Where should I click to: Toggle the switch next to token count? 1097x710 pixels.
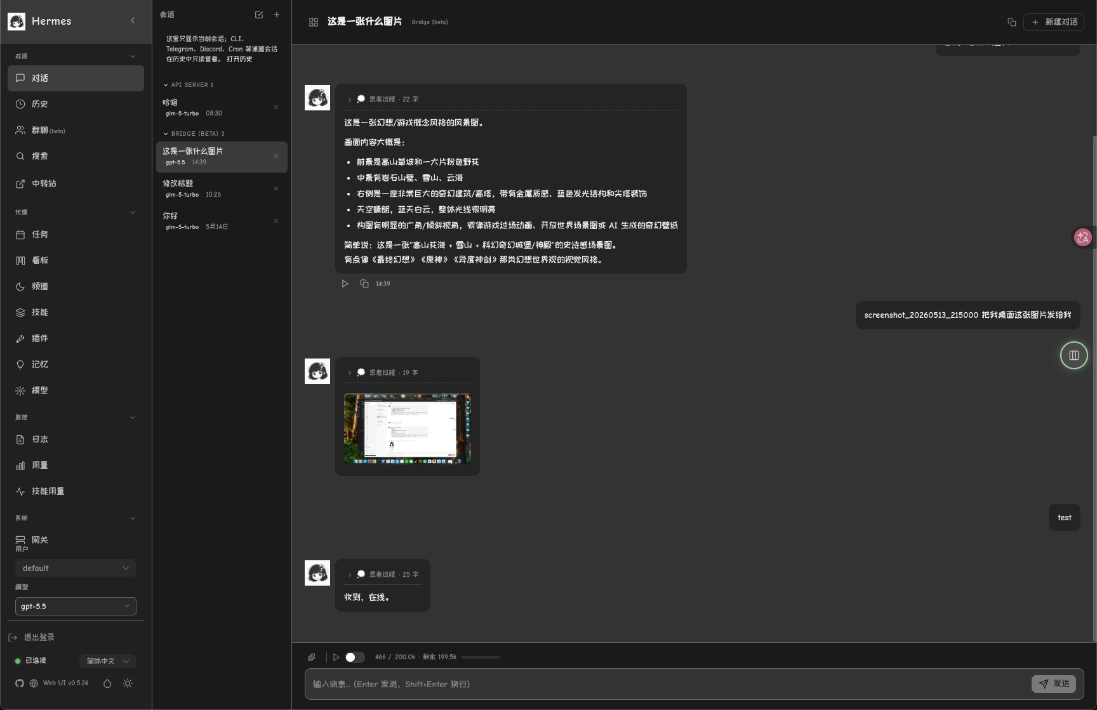pyautogui.click(x=355, y=657)
